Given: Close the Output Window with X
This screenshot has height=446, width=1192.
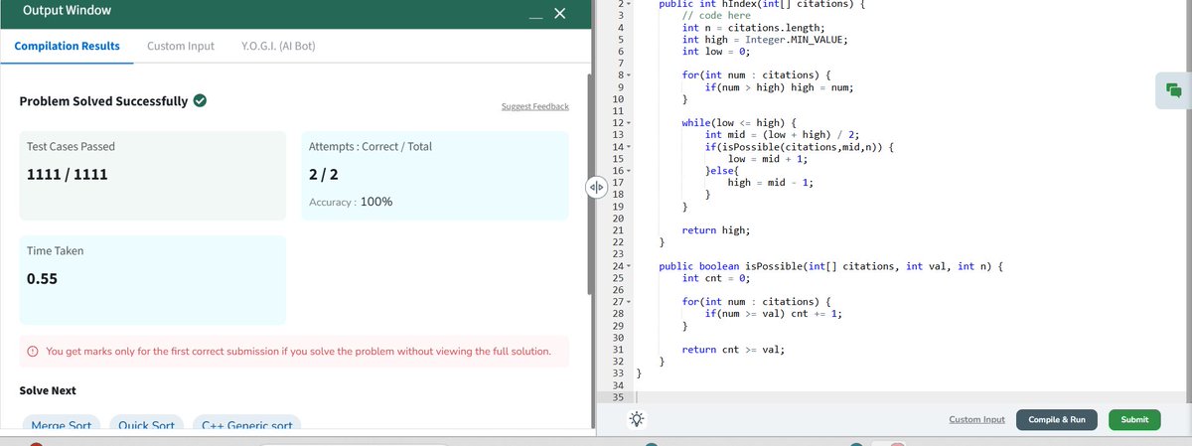Looking at the screenshot, I should [558, 13].
